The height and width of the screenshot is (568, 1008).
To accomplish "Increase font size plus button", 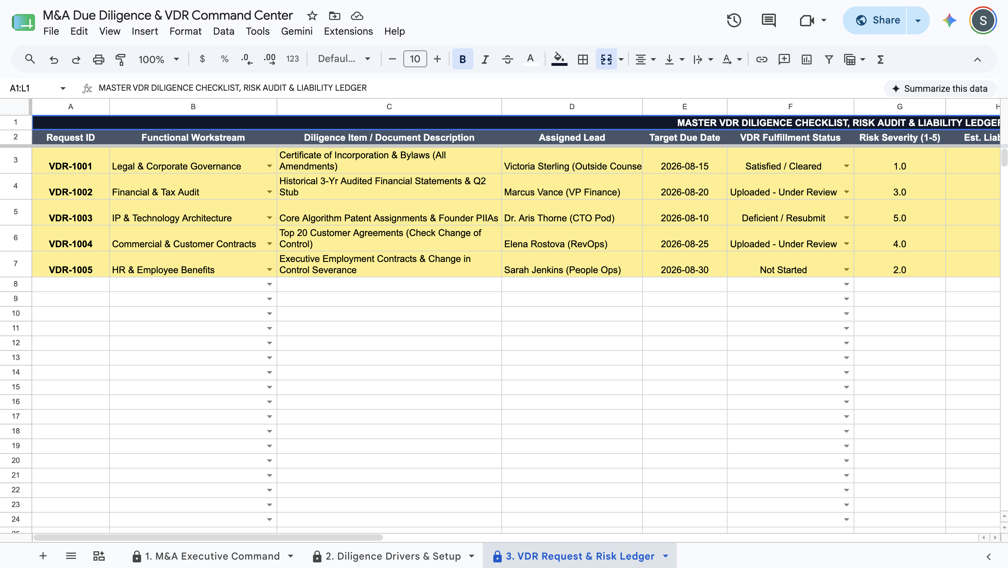I will point(437,59).
